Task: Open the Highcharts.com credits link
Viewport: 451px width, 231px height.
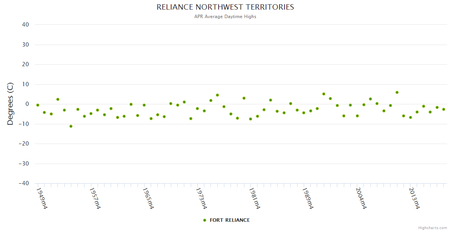Action: tap(432, 228)
